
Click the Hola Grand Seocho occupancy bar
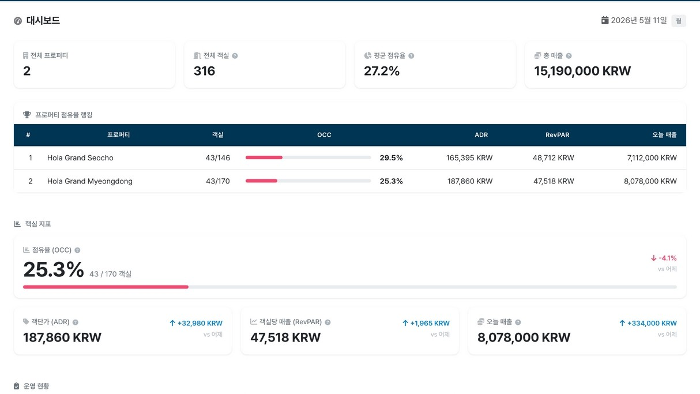(x=308, y=157)
